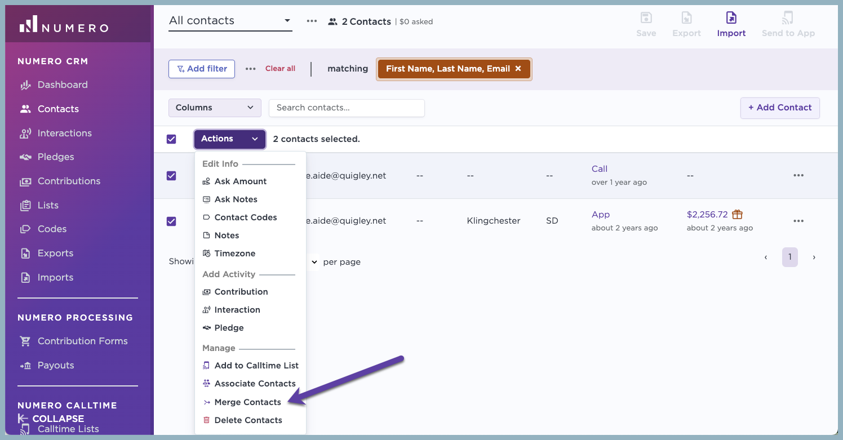843x440 pixels.
Task: Click the Save icon in the top toolbar
Action: [x=646, y=18]
